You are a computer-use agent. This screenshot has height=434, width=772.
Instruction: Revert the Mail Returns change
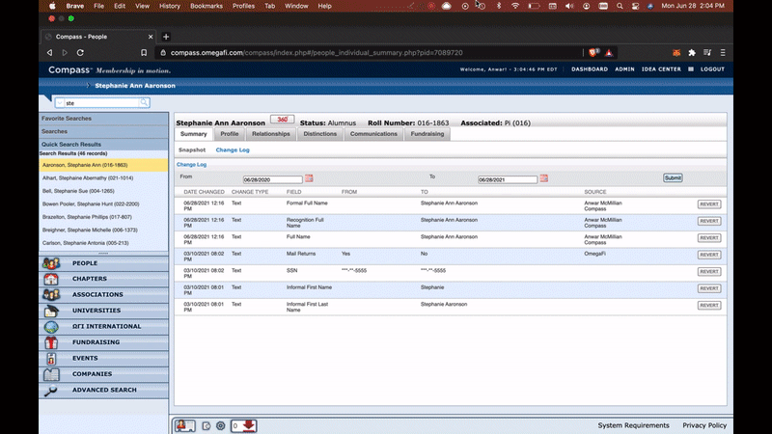pyautogui.click(x=709, y=255)
